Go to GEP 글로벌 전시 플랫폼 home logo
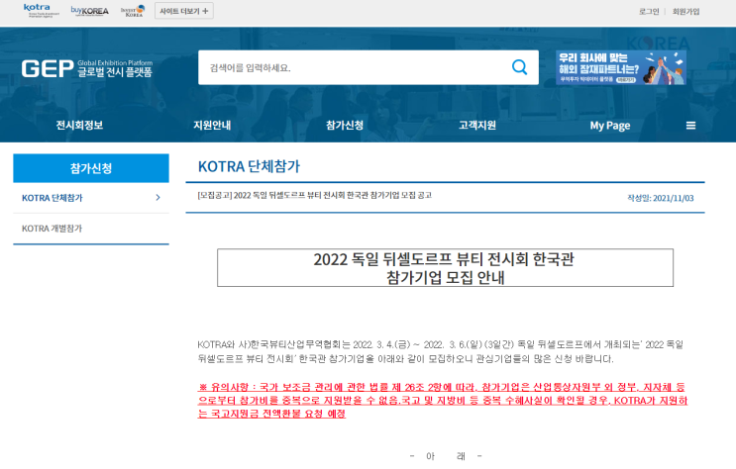Image resolution: width=736 pixels, height=469 pixels. point(87,68)
